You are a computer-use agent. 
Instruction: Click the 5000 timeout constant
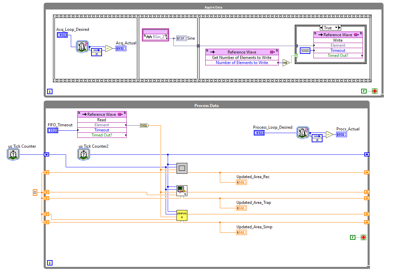[x=305, y=50]
